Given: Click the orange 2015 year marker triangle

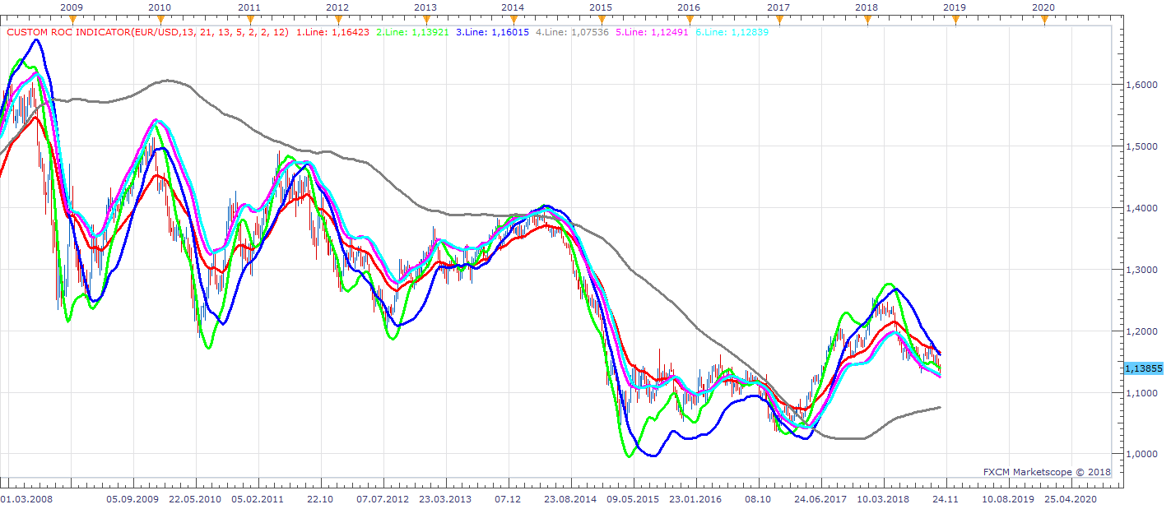Looking at the screenshot, I should coord(602,21).
